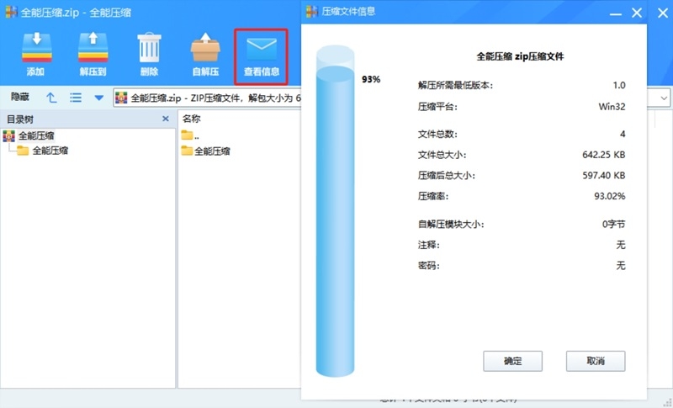Click the 隐藏 (Hide) button
Viewport: 673px width, 408px height.
19,98
